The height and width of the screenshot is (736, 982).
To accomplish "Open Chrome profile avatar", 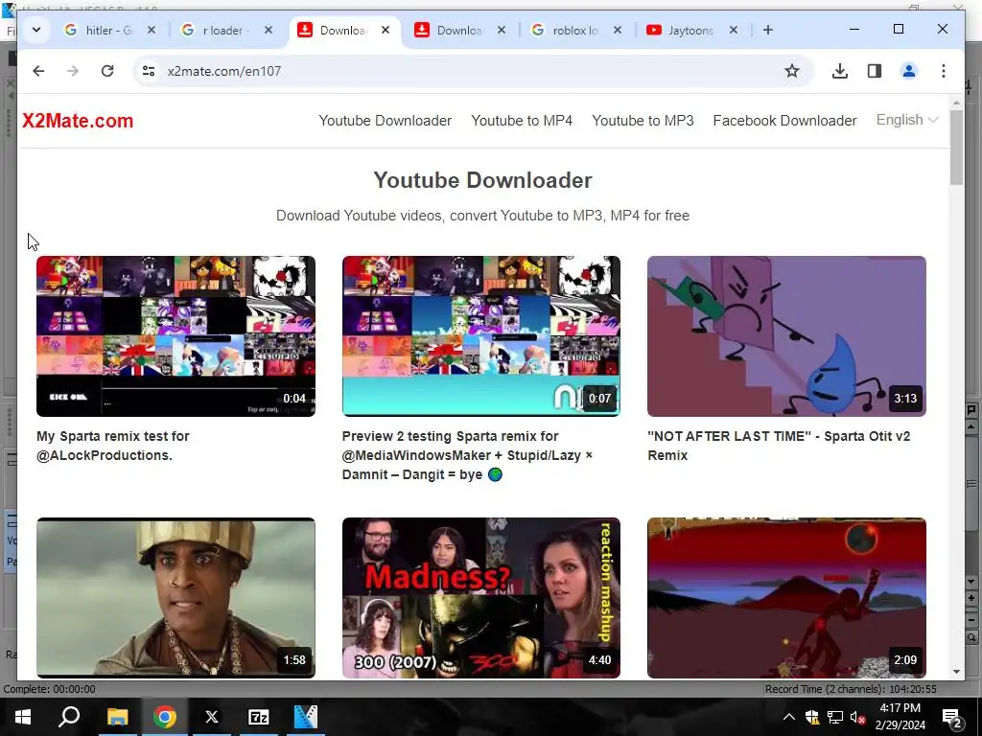I will [909, 71].
